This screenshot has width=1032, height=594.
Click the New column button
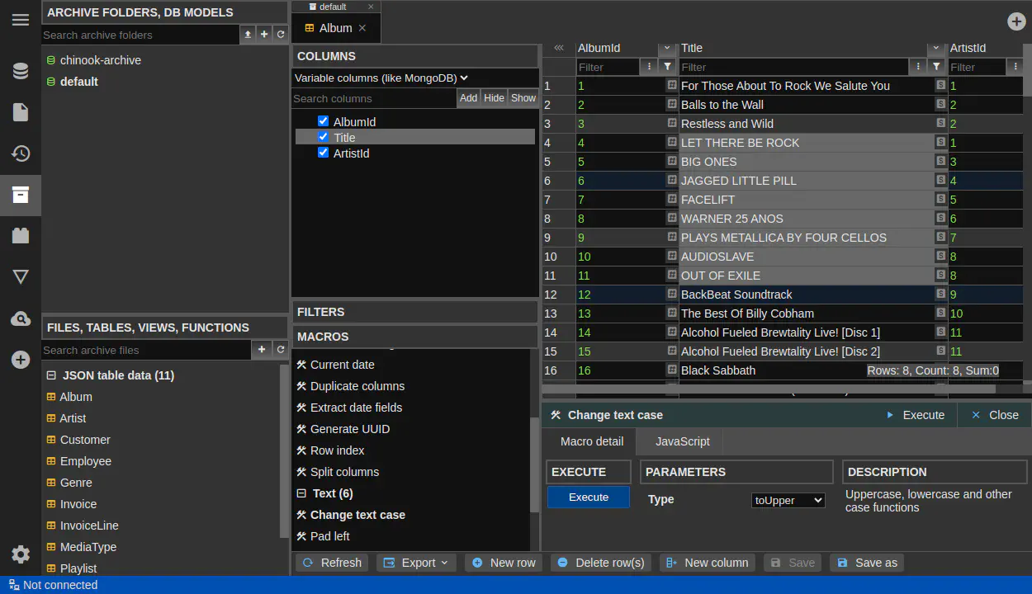(708, 563)
